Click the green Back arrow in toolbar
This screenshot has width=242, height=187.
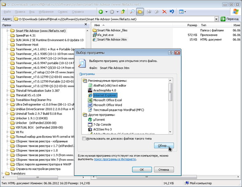[x=101, y=12]
